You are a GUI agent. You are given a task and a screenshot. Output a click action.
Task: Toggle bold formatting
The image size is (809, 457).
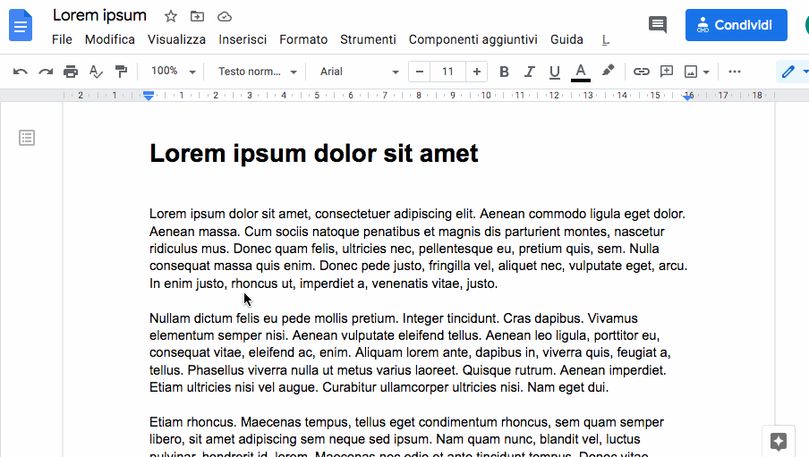(x=504, y=72)
